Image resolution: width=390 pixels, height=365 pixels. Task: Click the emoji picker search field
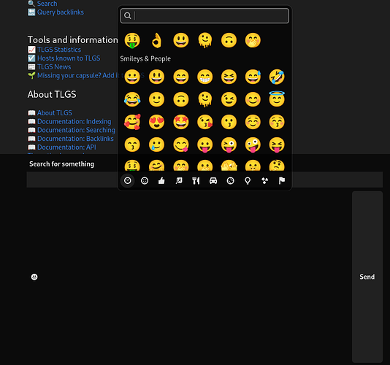point(204,15)
